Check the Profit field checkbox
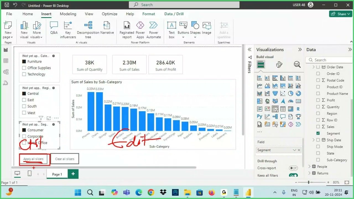Screen dimensions: 354x199 318,100
